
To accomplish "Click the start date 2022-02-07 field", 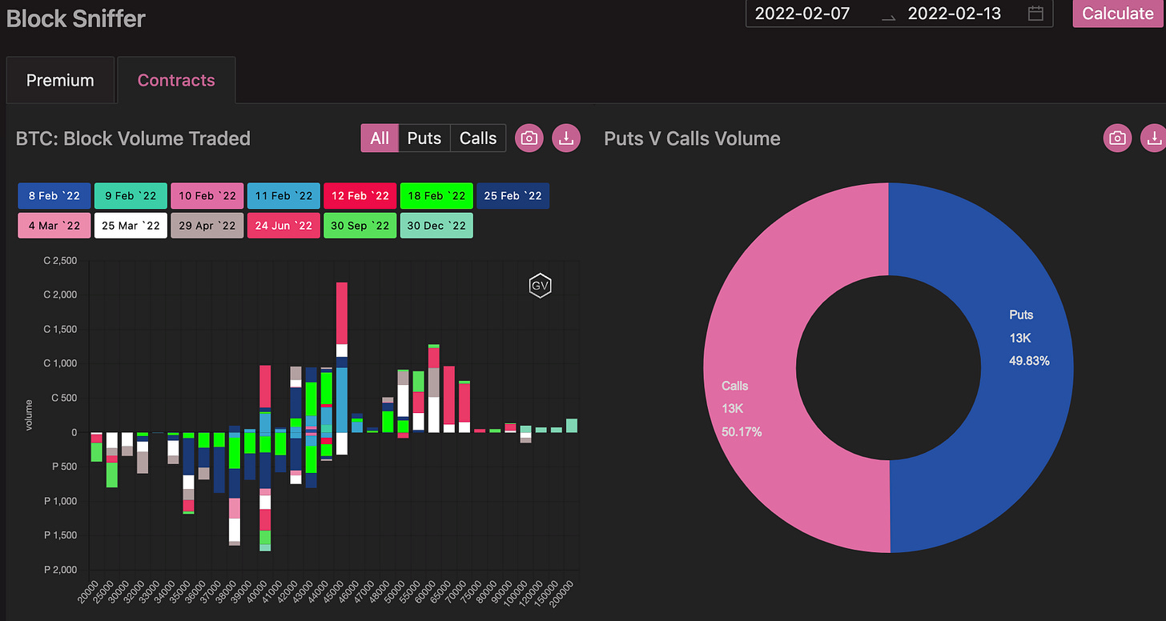I will click(x=802, y=13).
